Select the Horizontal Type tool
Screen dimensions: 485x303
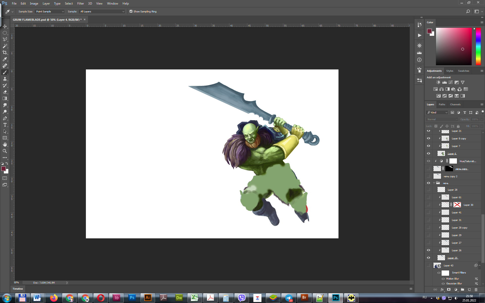[x=5, y=125]
